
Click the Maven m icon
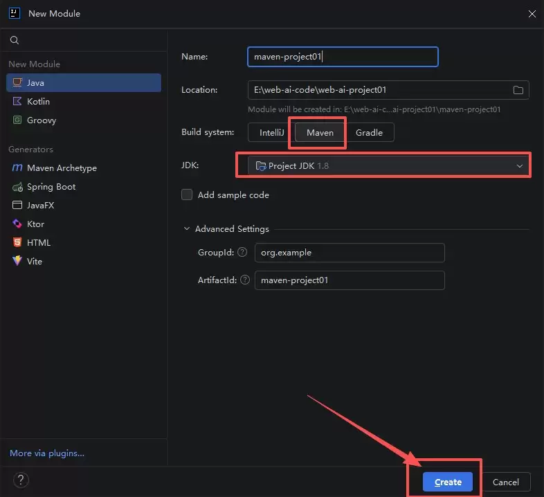click(17, 168)
